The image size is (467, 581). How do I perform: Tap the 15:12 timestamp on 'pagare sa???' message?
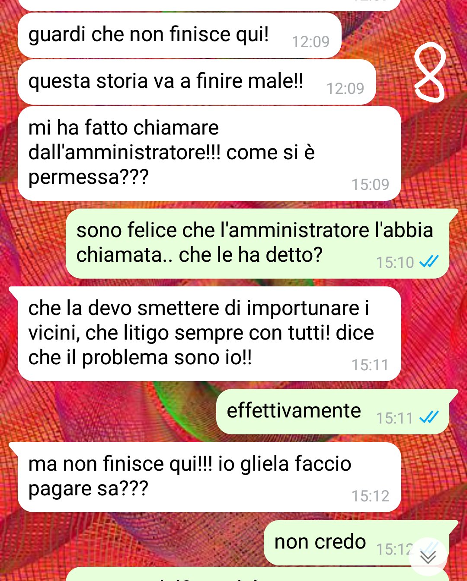click(x=370, y=496)
